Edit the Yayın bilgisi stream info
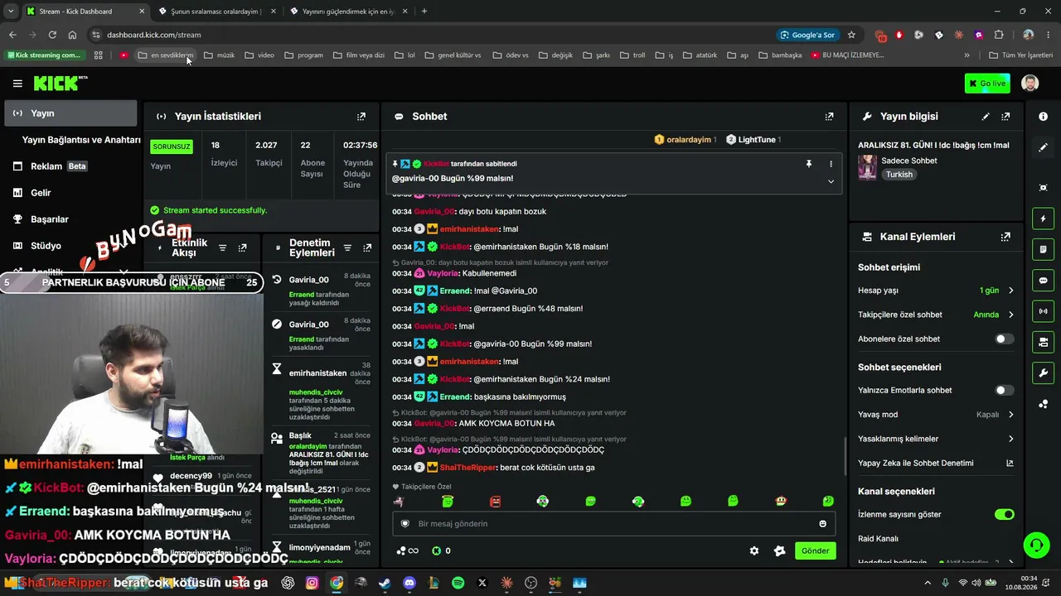This screenshot has width=1061, height=596. pos(986,117)
